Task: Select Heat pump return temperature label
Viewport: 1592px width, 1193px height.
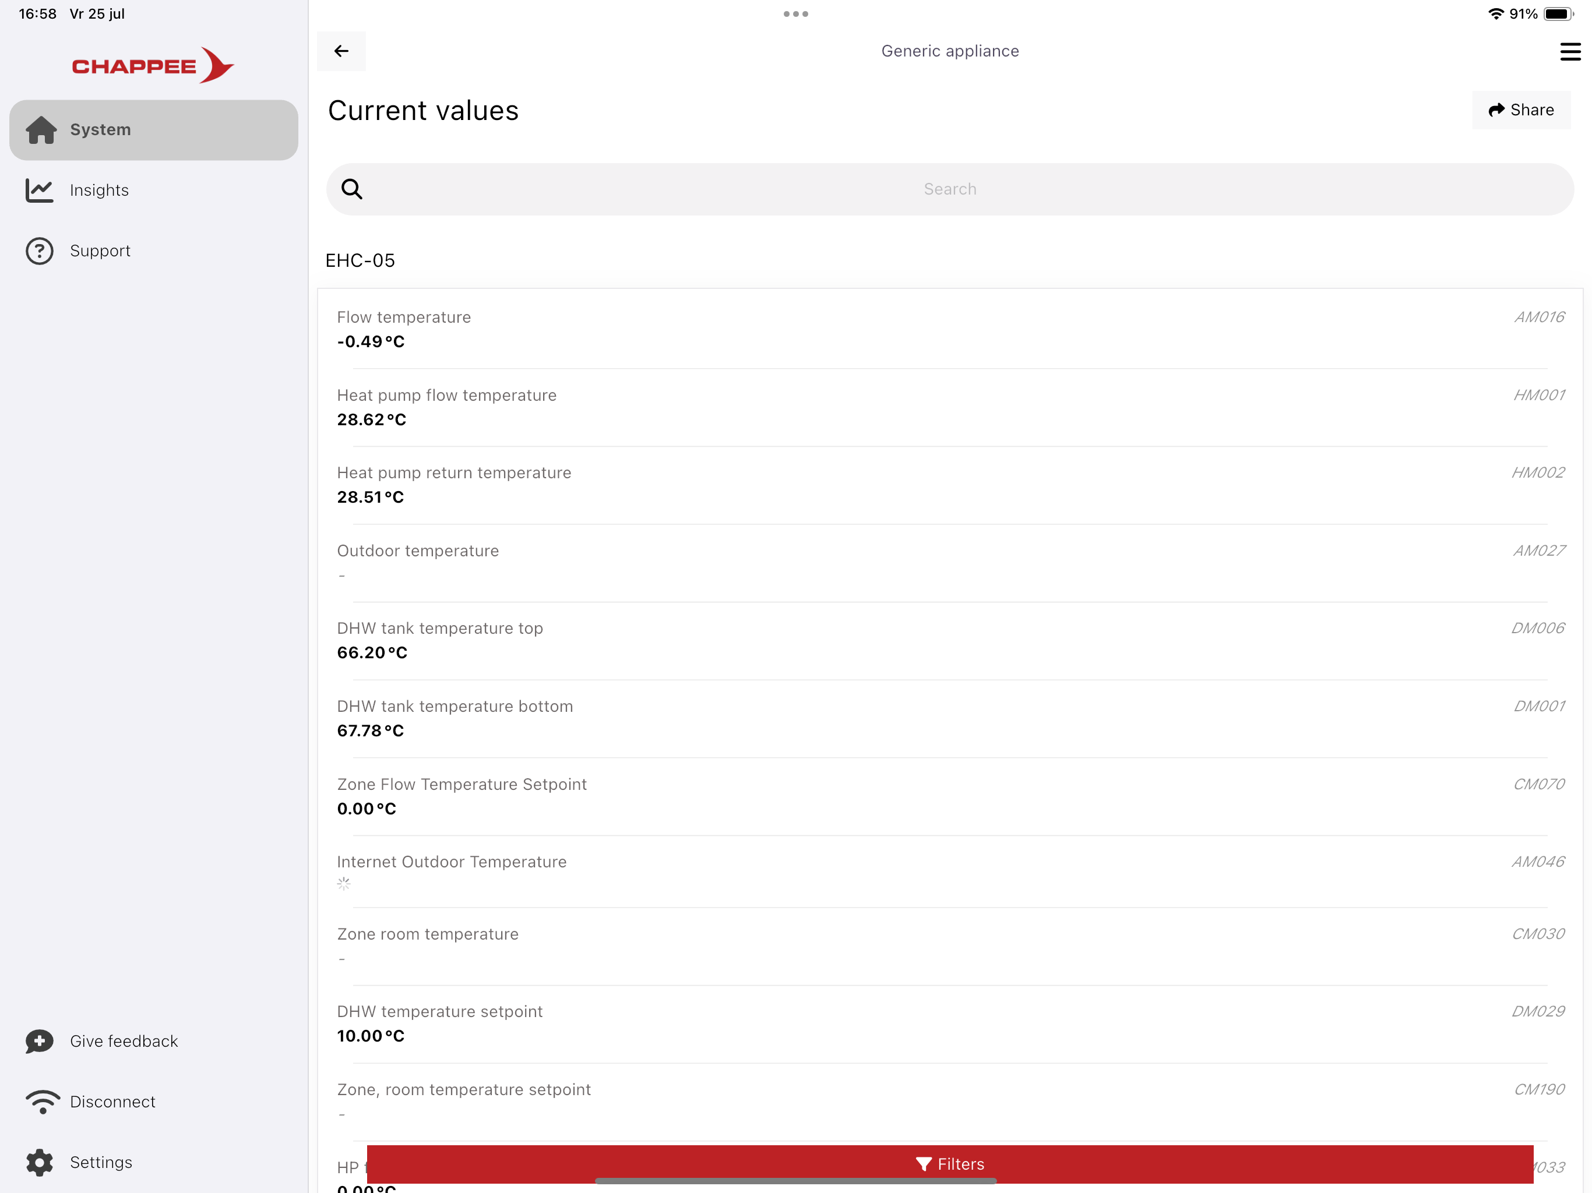Action: point(454,473)
